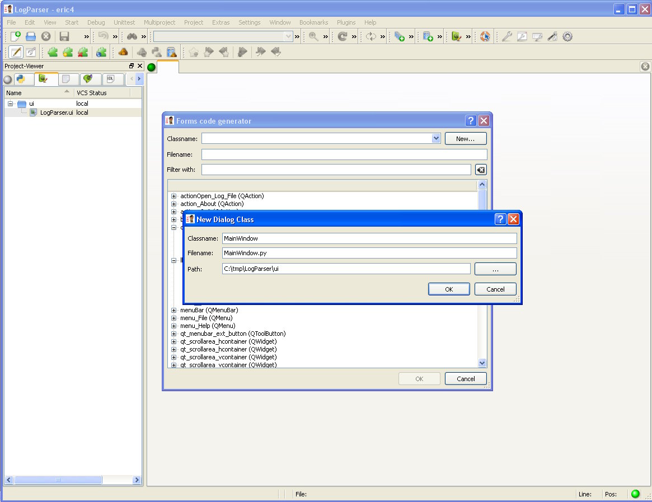Click the preferences gear icon in toolbar
The height and width of the screenshot is (502, 652).
point(567,36)
